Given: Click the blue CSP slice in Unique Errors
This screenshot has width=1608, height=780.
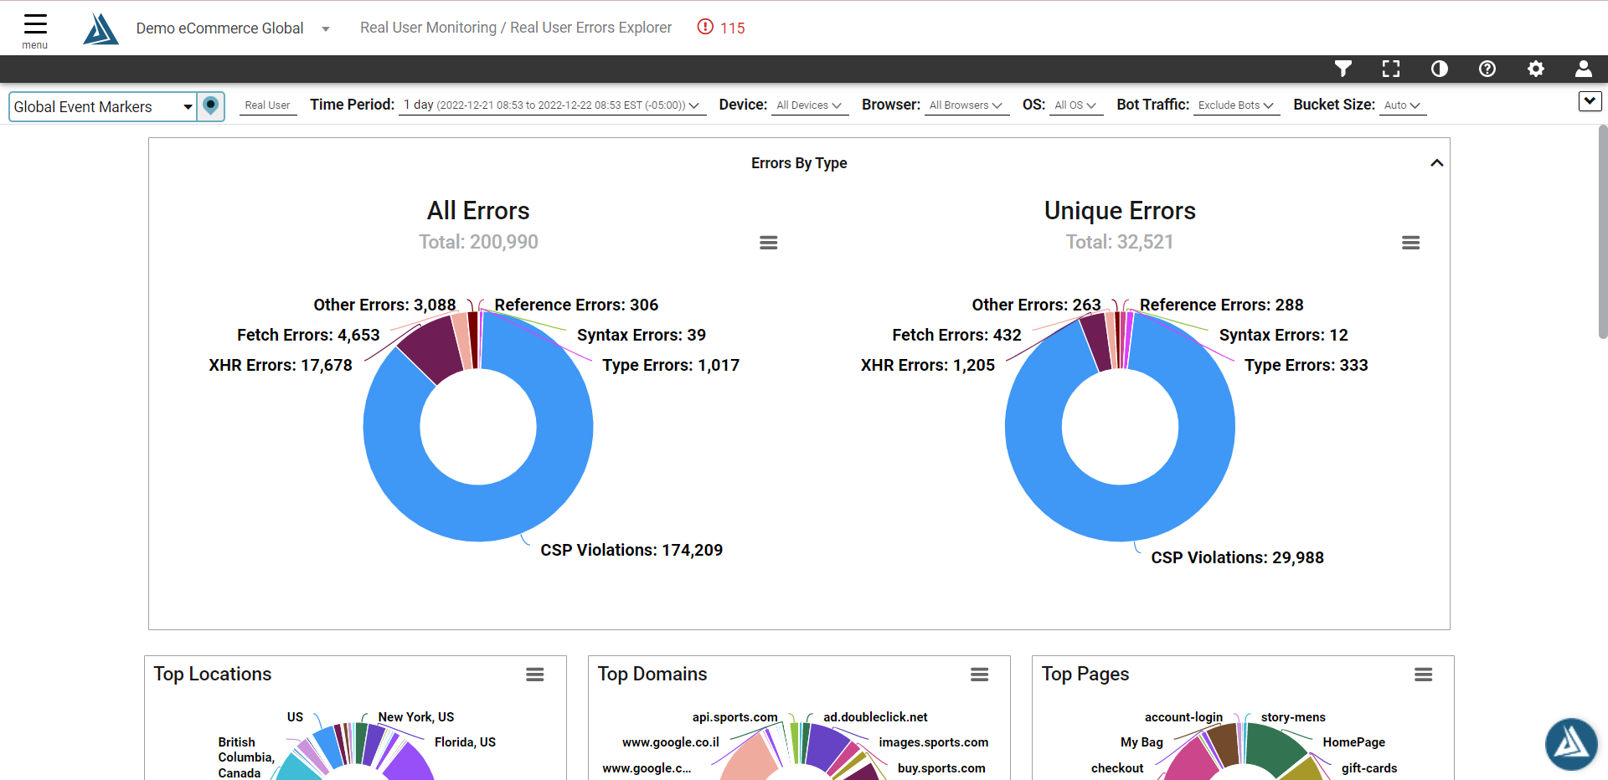Looking at the screenshot, I should (1121, 515).
